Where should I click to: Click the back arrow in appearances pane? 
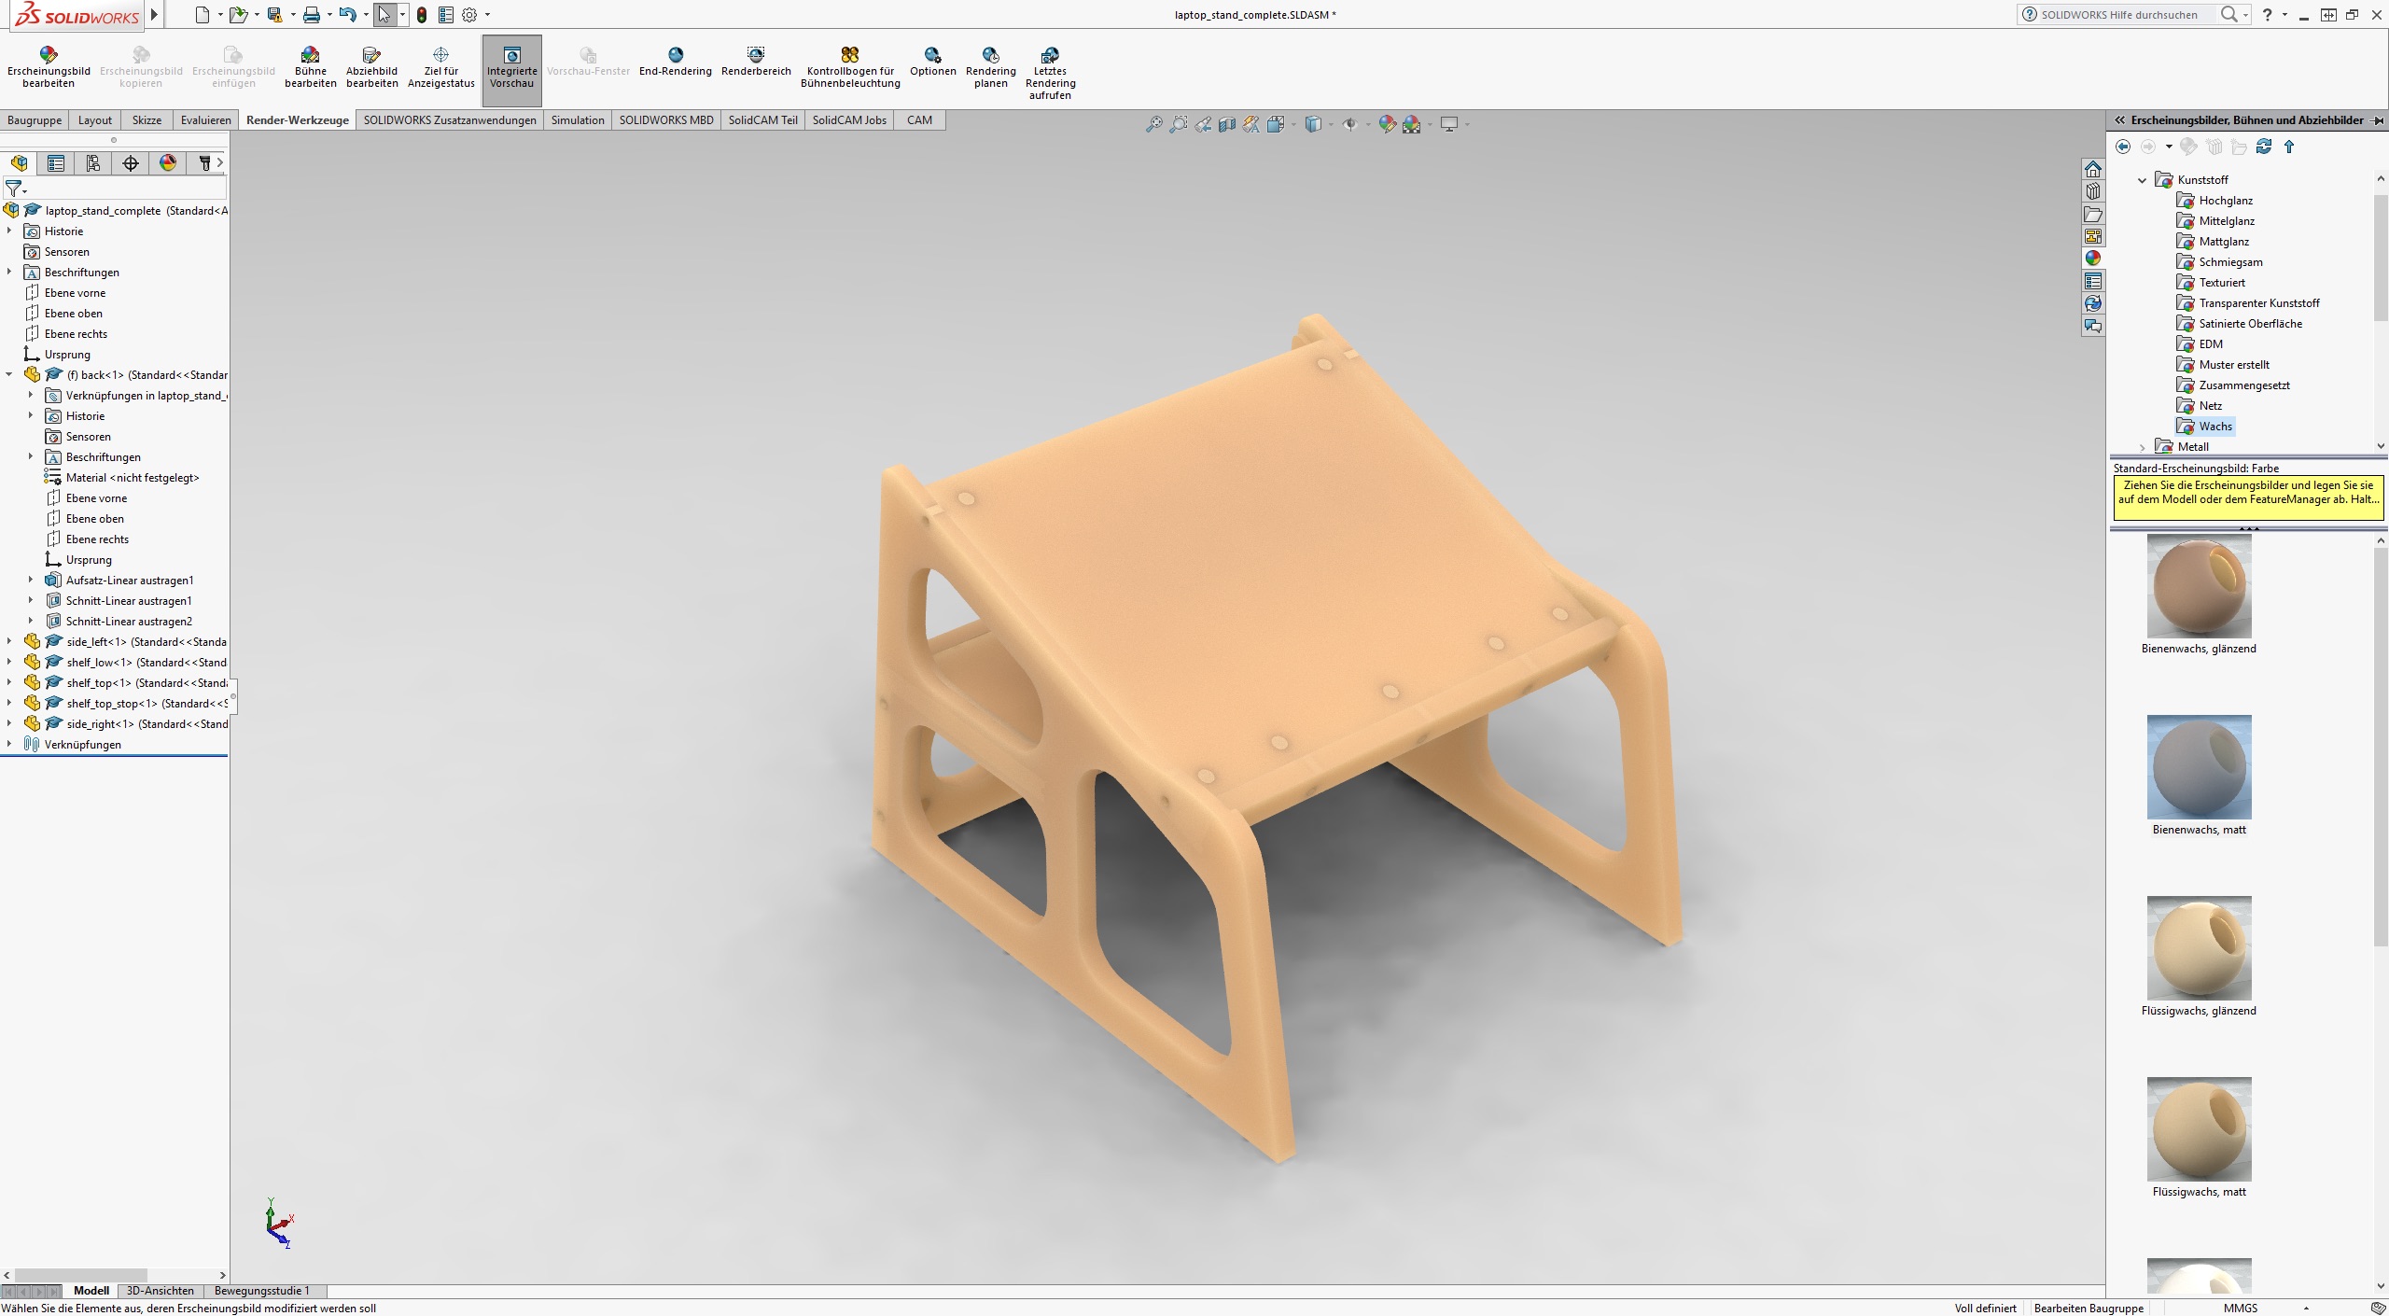[2123, 147]
